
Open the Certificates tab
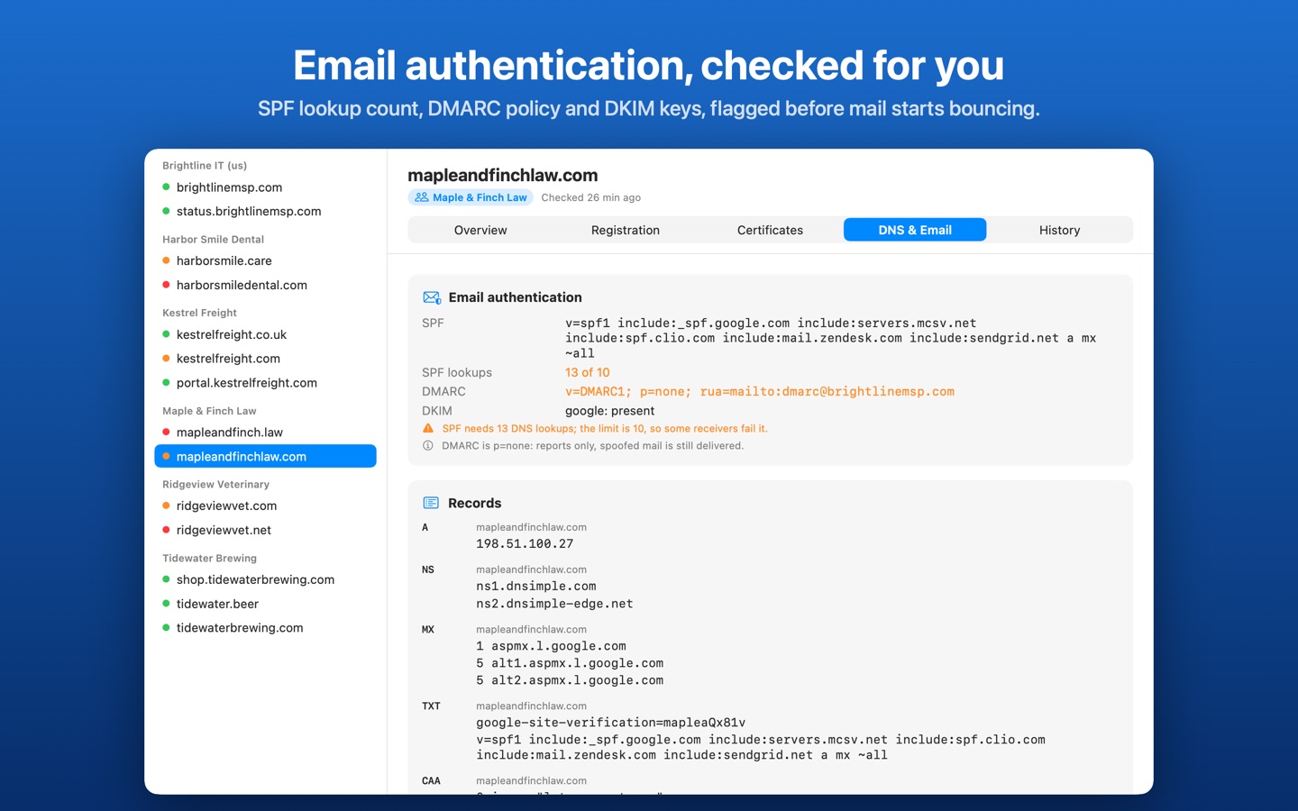770,230
